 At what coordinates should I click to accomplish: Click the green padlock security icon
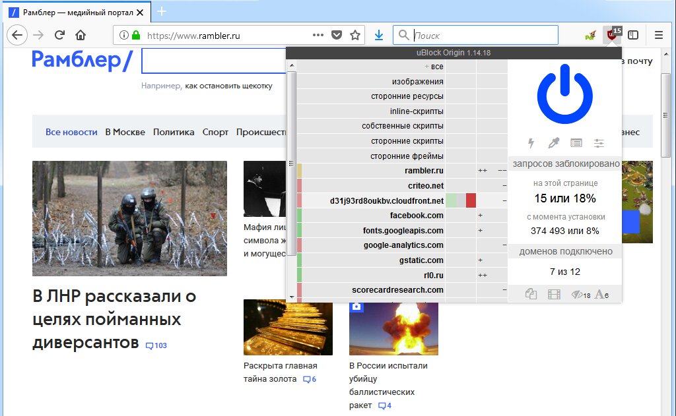pos(136,35)
